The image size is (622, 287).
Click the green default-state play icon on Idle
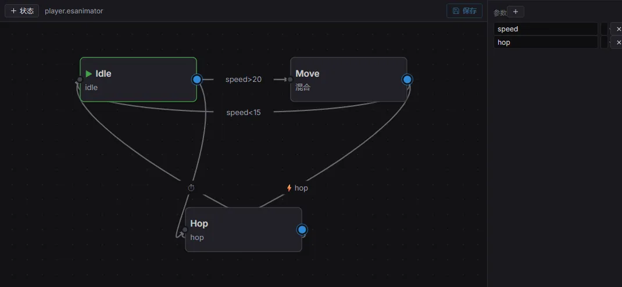[89, 74]
